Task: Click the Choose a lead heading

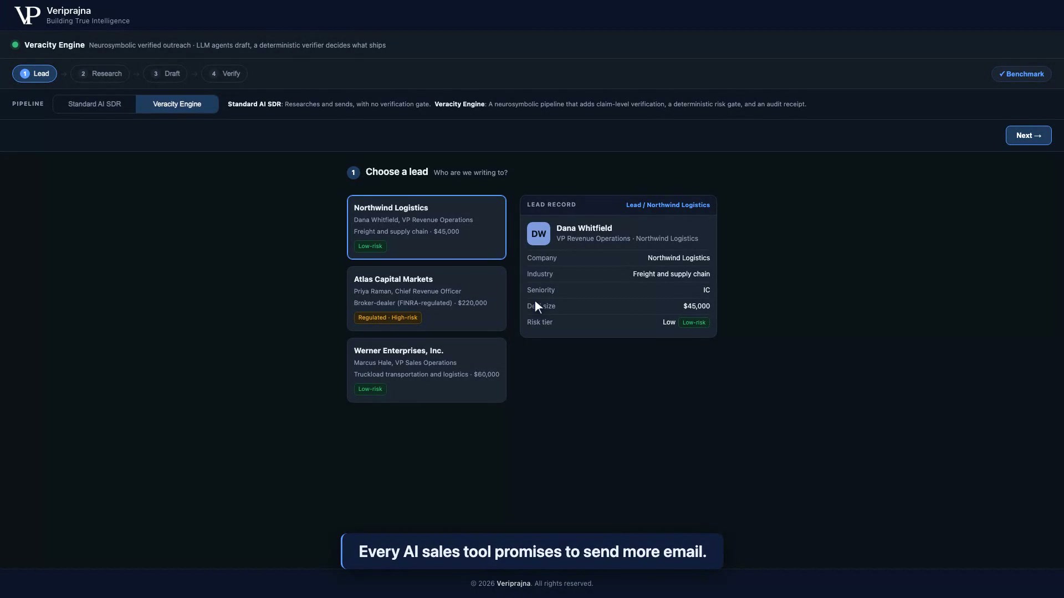Action: [x=397, y=172]
